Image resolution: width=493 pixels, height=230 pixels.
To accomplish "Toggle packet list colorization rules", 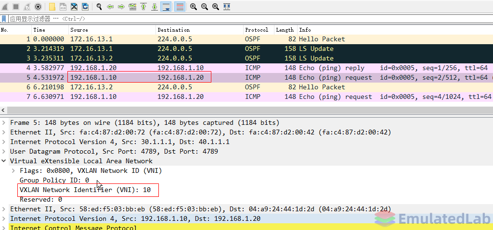I will click(180, 7).
